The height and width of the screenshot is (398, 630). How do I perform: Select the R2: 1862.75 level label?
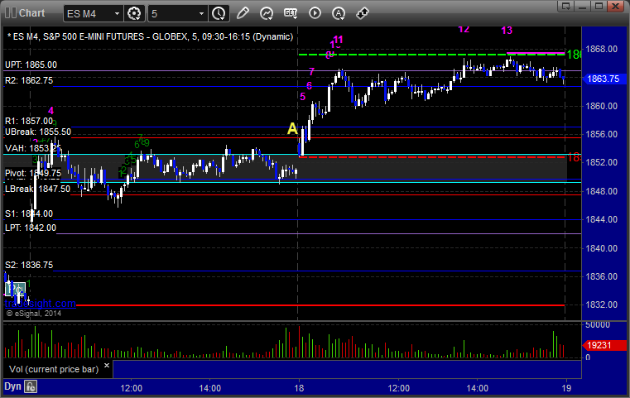click(29, 80)
